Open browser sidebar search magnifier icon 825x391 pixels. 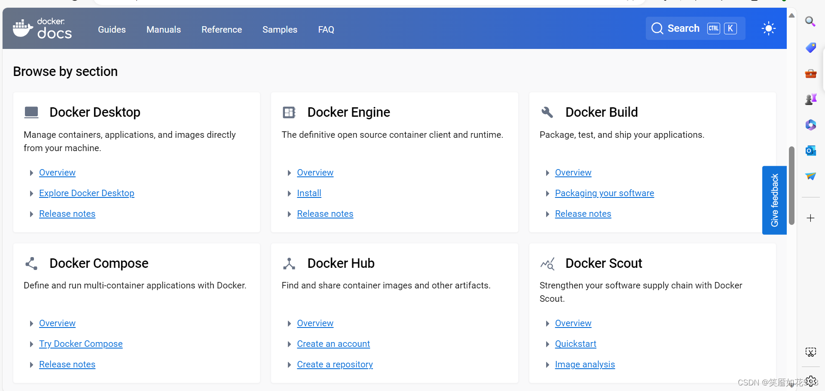810,21
